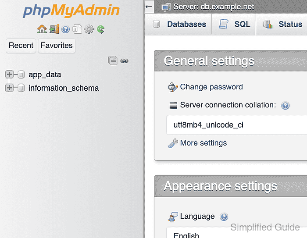Screen dimensions: 307x238
Task: Click the app_data database cylinder icon
Action: pyautogui.click(x=21, y=75)
